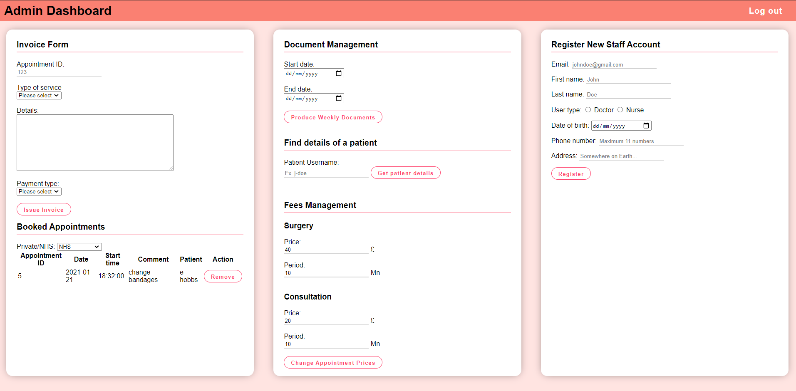The width and height of the screenshot is (796, 391).
Task: Click the Booked Appointments heading
Action: coord(61,227)
